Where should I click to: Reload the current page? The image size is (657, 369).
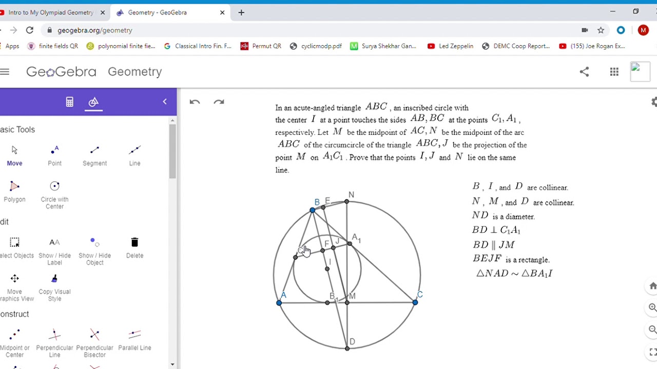pos(30,30)
